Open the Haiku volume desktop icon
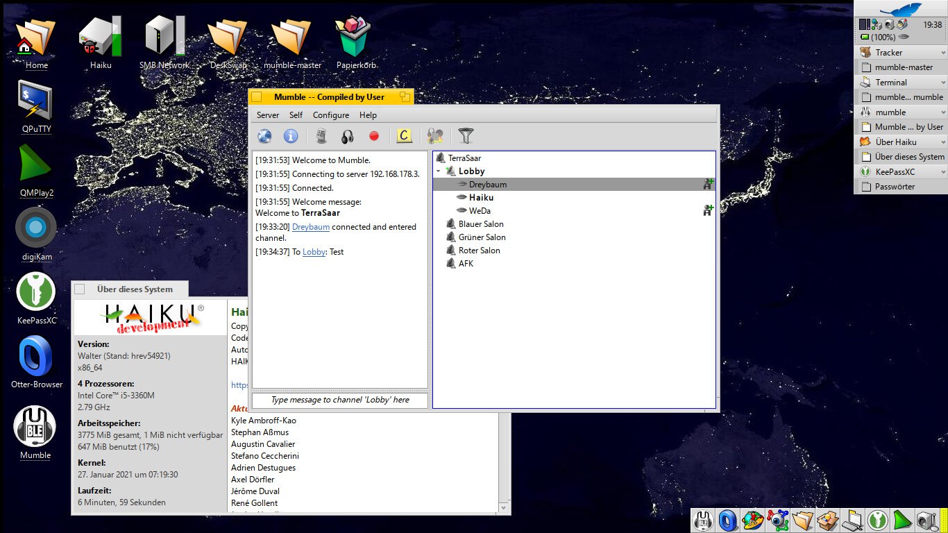Viewport: 948px width, 533px height. point(101,37)
